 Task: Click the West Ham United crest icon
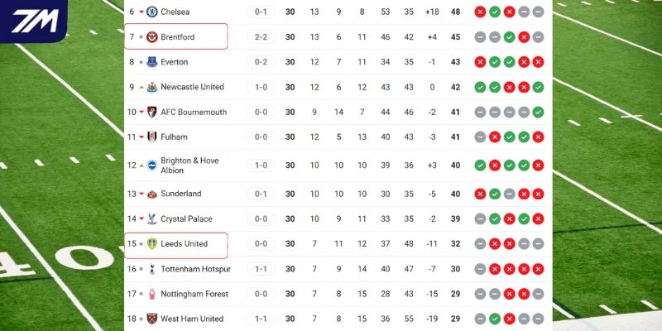coord(151,319)
